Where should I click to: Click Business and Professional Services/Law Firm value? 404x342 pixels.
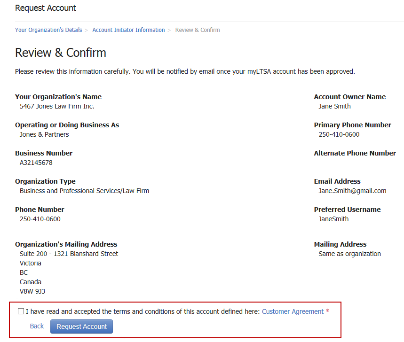pos(84,191)
